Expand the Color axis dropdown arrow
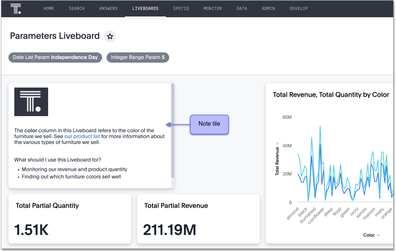The height and width of the screenshot is (252, 396). click(378, 236)
